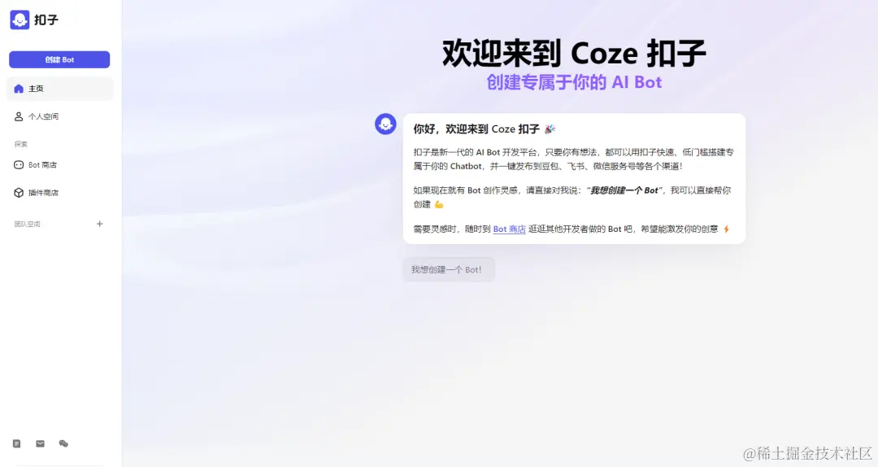
Task: Click the robot icon beside Bot 商店
Action: click(19, 165)
